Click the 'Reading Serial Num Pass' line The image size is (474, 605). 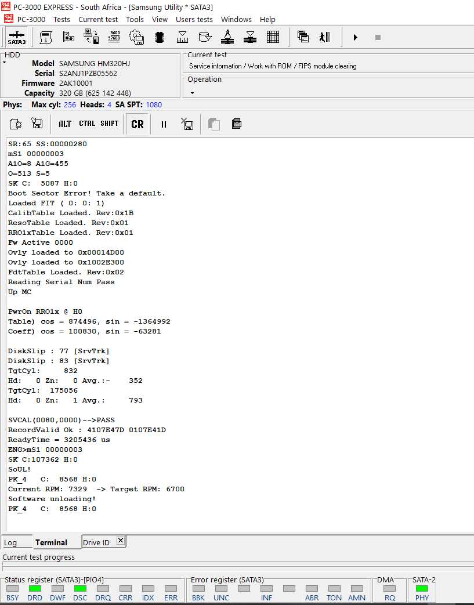61,282
